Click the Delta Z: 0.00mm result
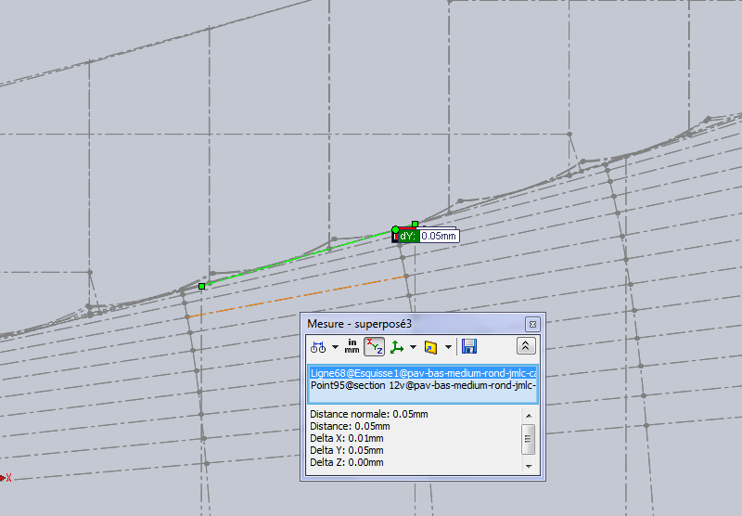 pos(346,462)
